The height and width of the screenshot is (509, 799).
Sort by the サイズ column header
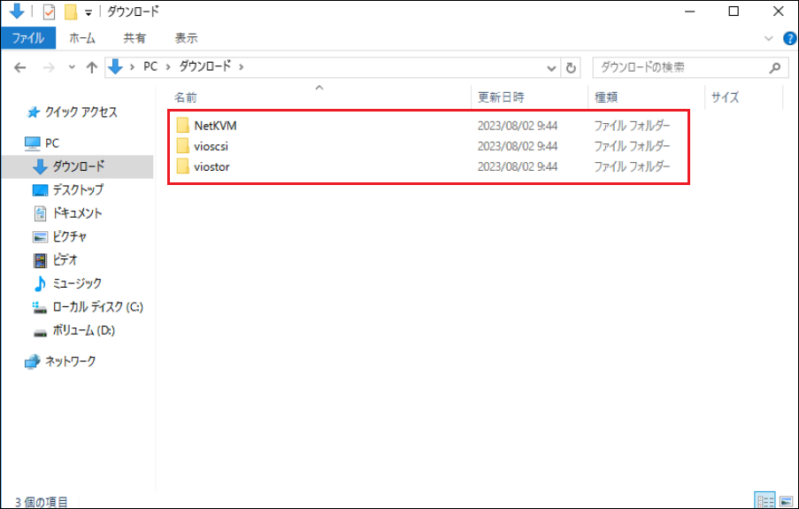point(725,96)
